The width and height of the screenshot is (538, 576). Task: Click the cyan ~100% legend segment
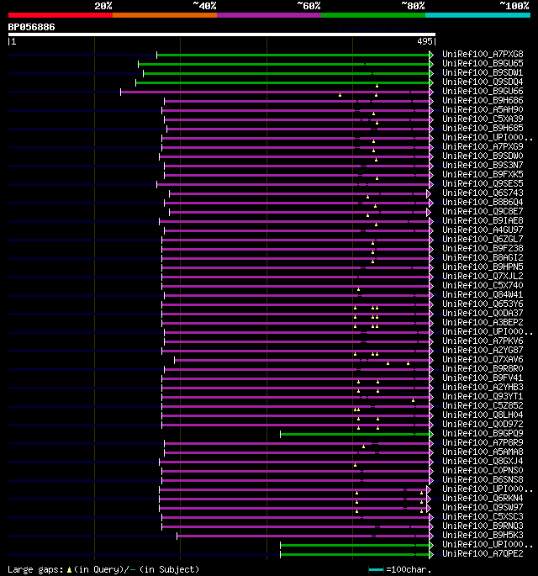tap(478, 15)
